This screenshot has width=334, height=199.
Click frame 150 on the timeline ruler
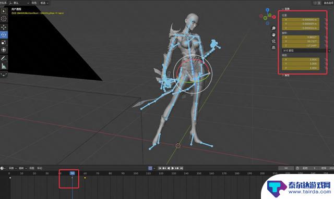[199, 173]
